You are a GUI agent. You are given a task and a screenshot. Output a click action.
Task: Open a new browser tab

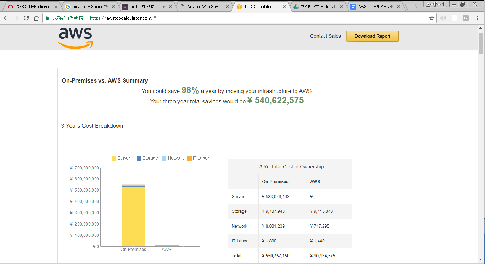[411, 7]
